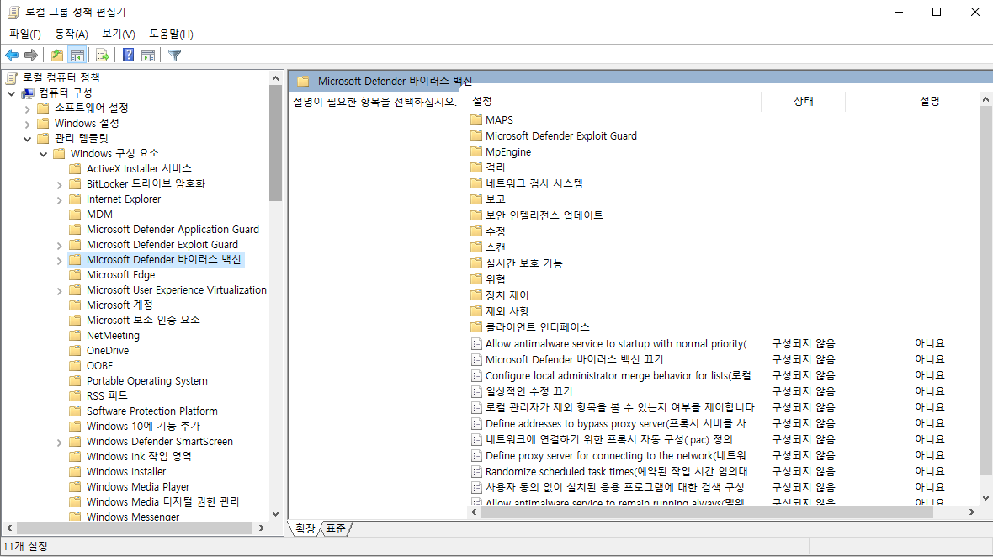Expand the Internet Explorer tree node
Viewport: 993px width, 557px height.
(60, 199)
